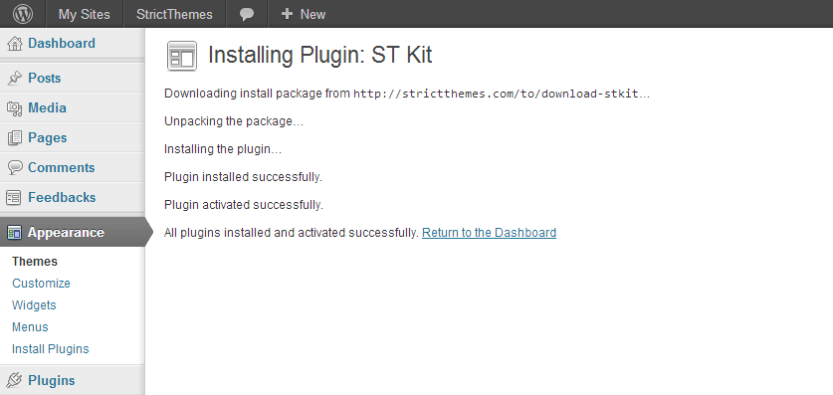
Task: Click the Posts pushpin icon
Action: [x=15, y=78]
